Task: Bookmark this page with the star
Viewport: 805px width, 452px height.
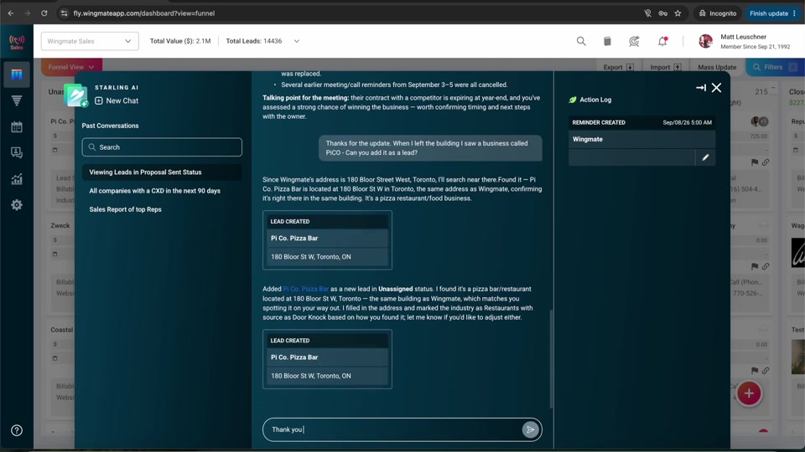Action: 678,13
